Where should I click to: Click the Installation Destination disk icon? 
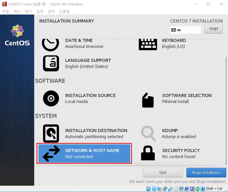tap(51, 134)
